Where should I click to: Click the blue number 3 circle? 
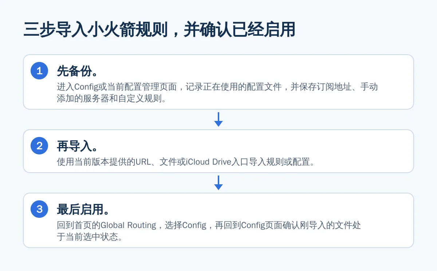[x=39, y=209]
